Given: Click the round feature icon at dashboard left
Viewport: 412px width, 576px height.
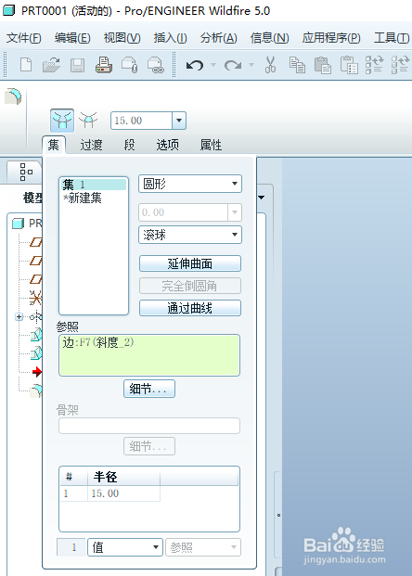Looking at the screenshot, I should point(13,96).
